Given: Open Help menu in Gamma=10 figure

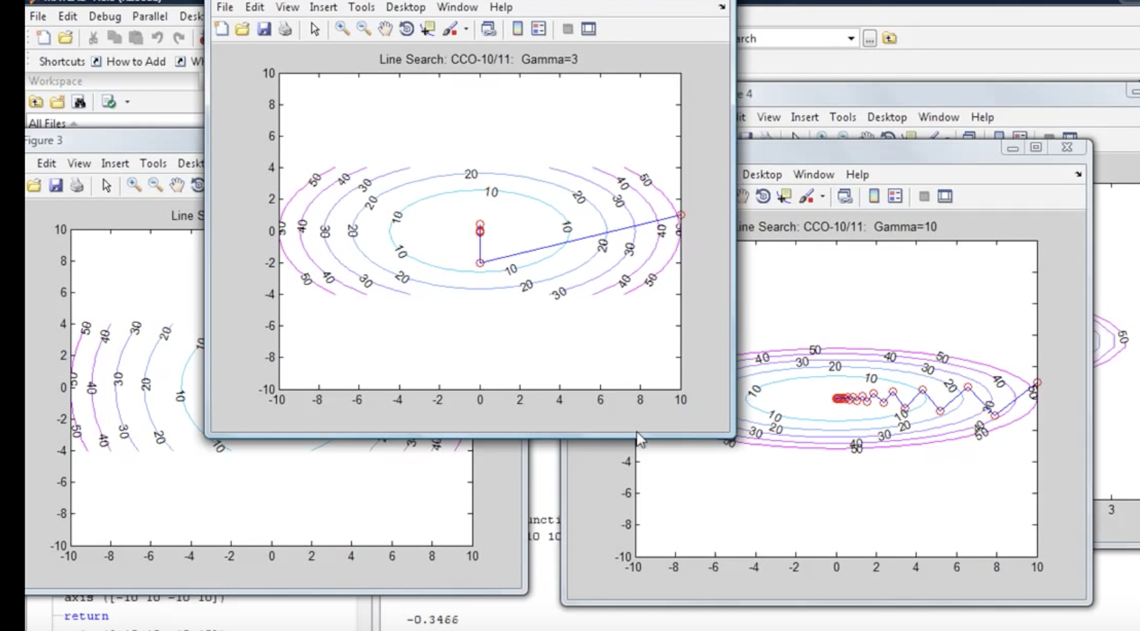Looking at the screenshot, I should tap(857, 174).
